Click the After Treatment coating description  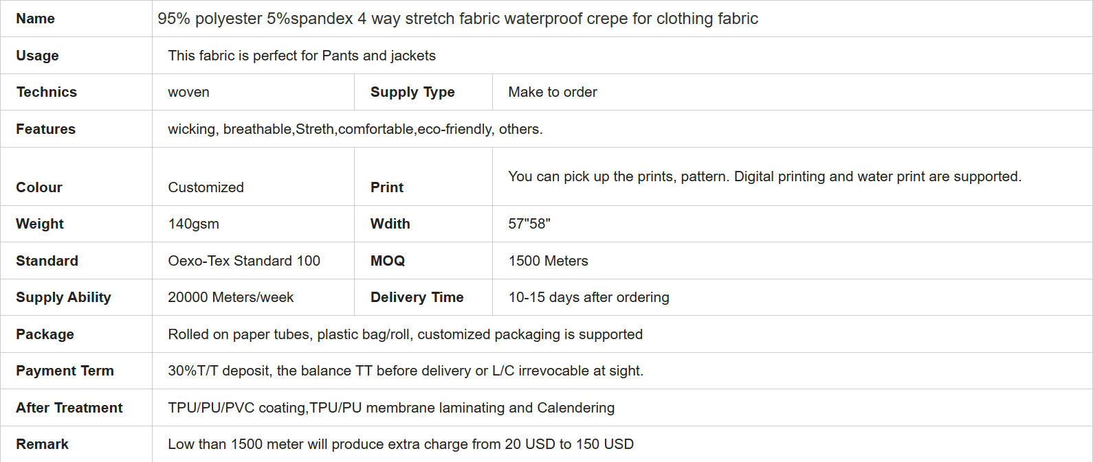tap(391, 408)
